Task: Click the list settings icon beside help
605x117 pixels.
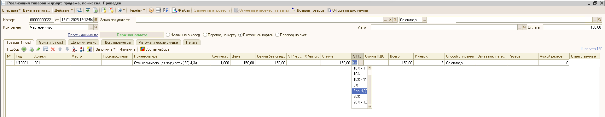Action: (x=159, y=10)
